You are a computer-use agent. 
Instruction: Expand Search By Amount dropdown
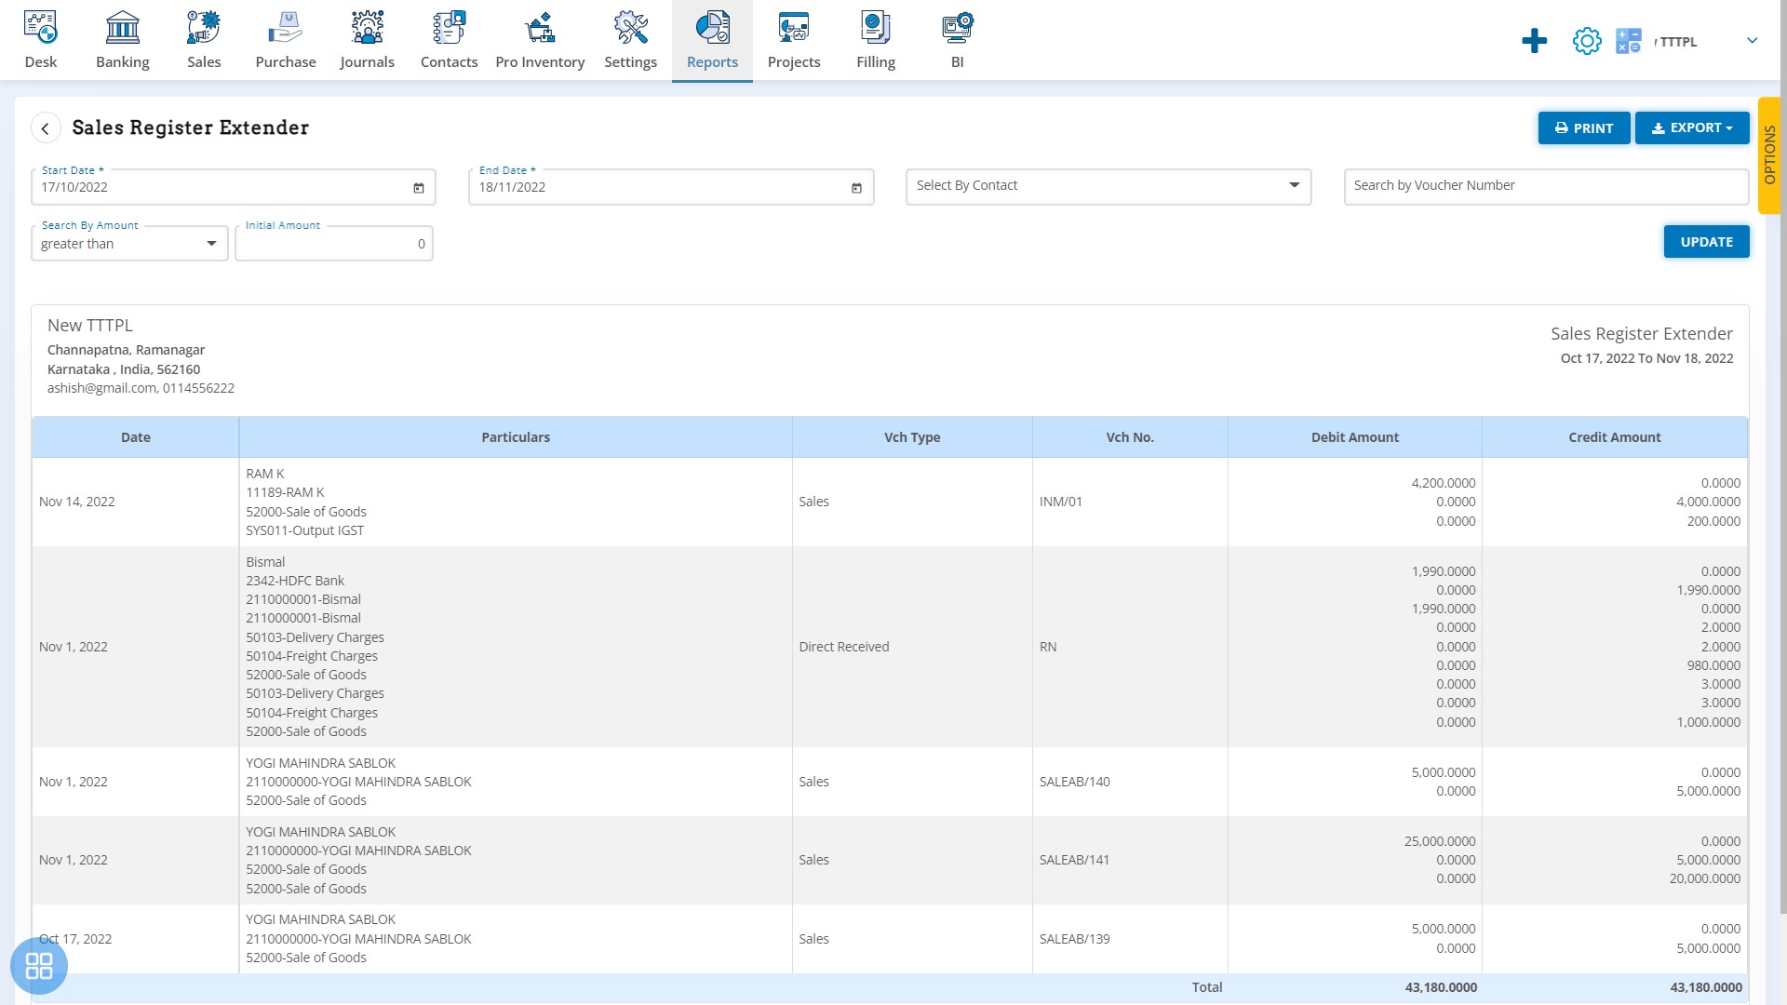click(x=211, y=242)
